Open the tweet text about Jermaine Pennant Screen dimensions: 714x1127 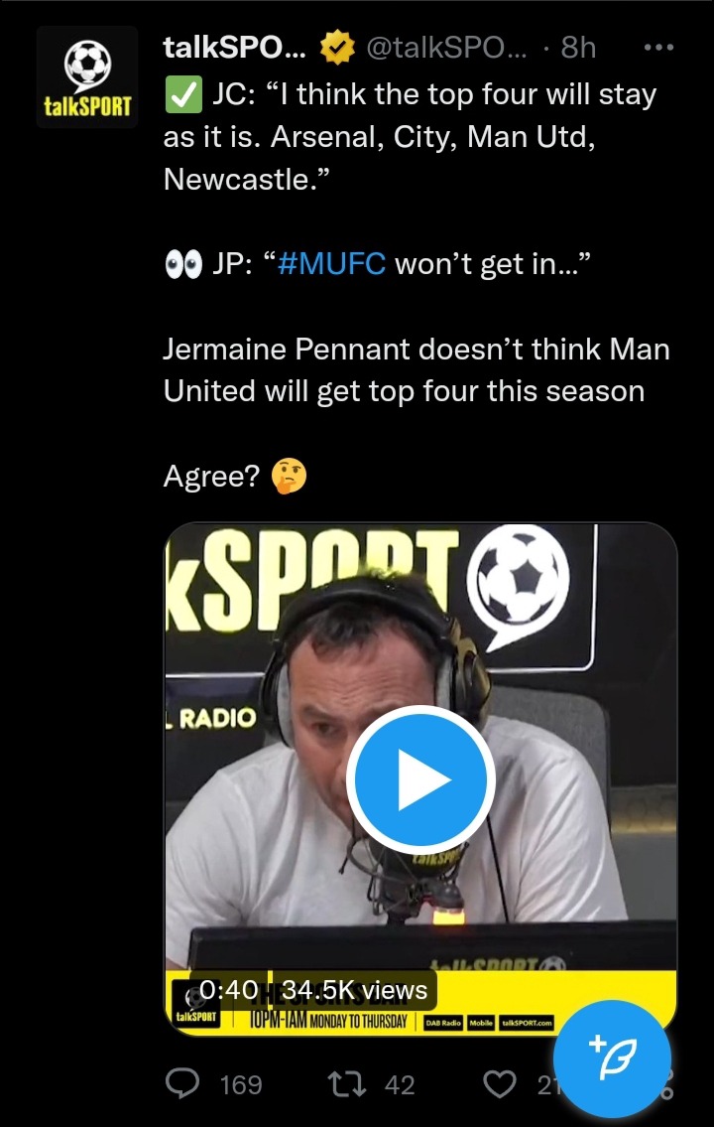tap(416, 370)
